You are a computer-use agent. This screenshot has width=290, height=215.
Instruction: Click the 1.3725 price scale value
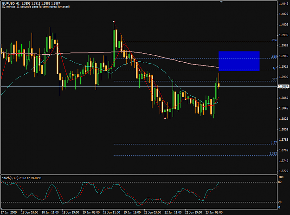click(284, 171)
